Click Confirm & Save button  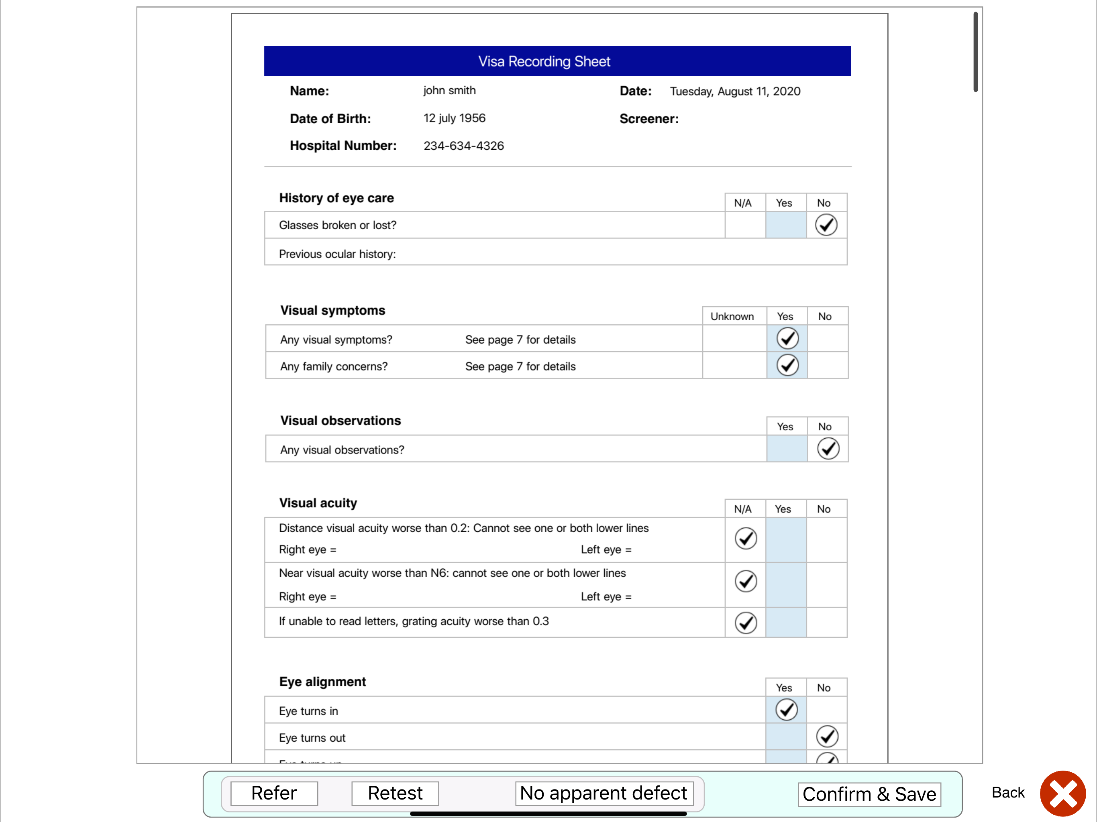pos(869,794)
